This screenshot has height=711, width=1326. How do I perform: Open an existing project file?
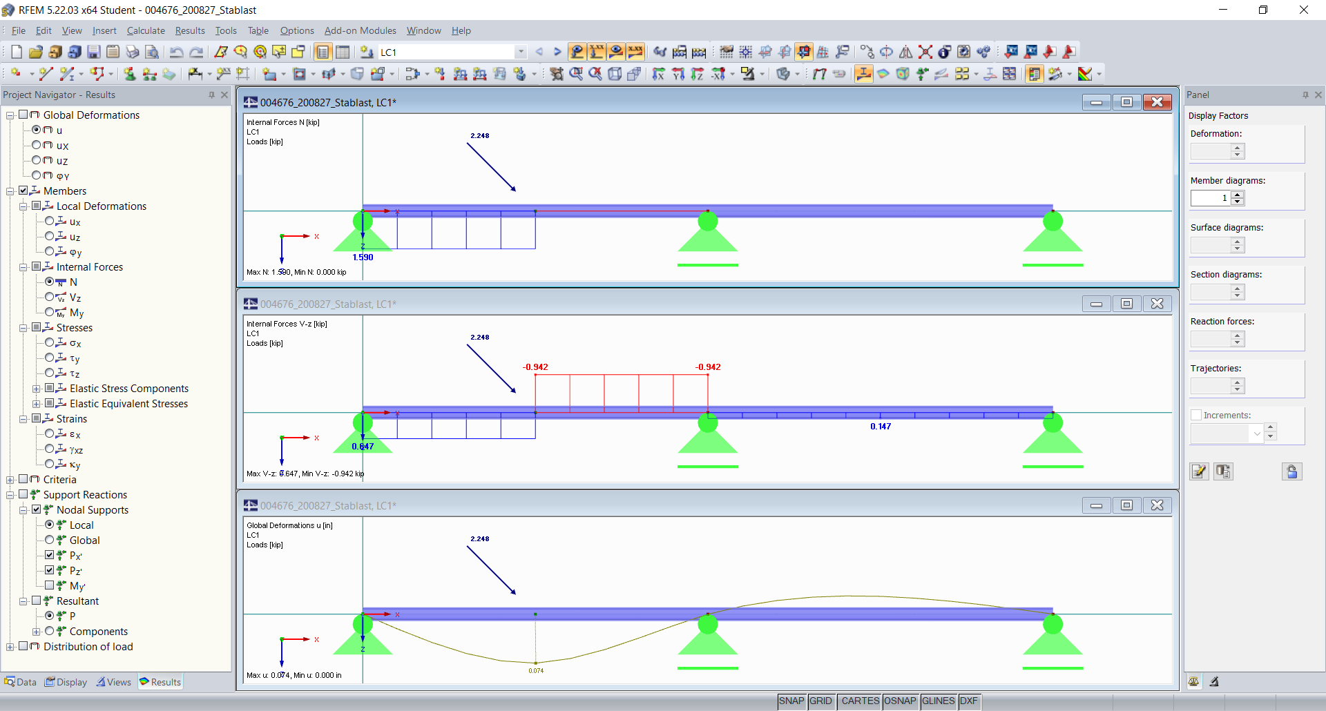(x=35, y=52)
